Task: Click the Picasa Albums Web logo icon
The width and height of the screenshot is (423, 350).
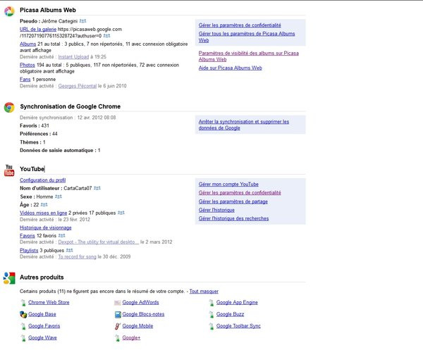Action: pyautogui.click(x=9, y=11)
